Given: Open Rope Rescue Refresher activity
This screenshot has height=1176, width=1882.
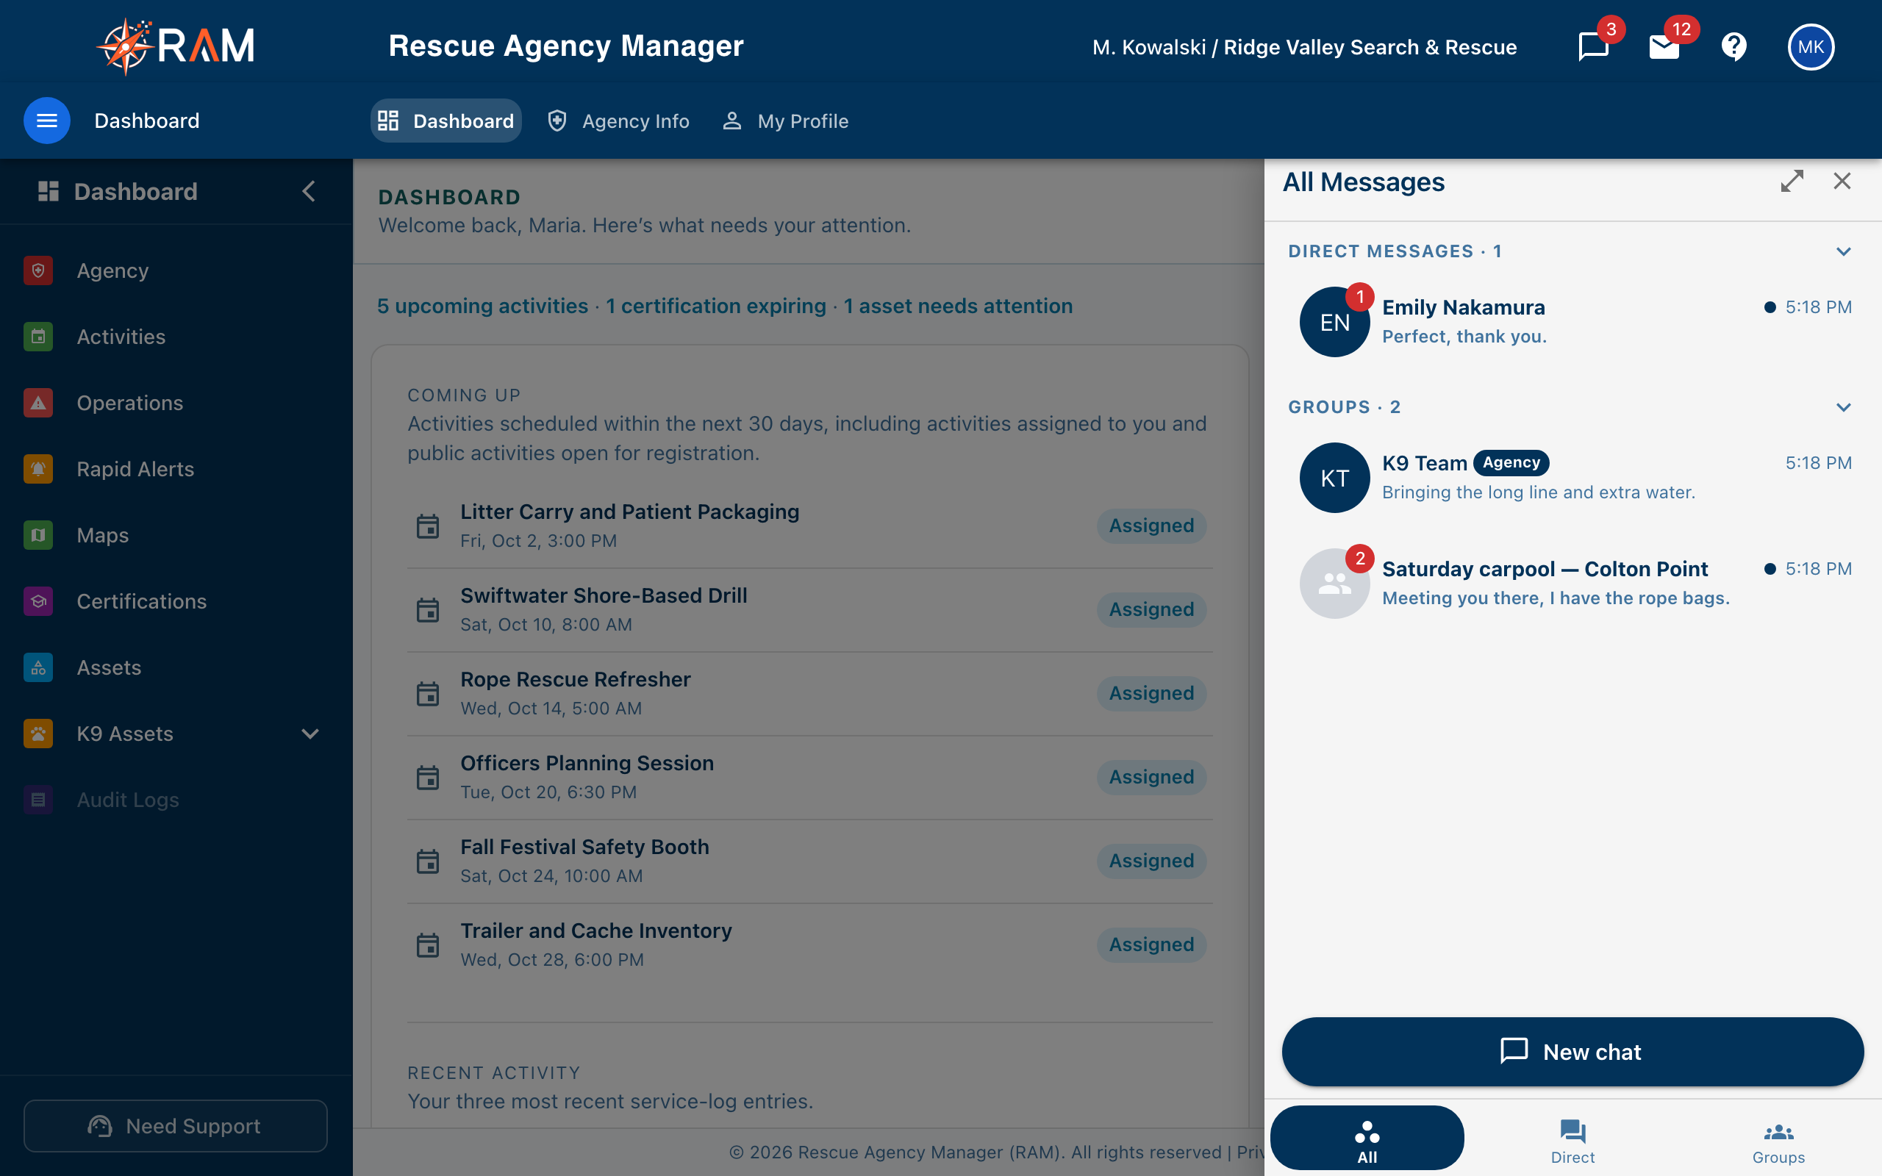Looking at the screenshot, I should click(x=809, y=694).
